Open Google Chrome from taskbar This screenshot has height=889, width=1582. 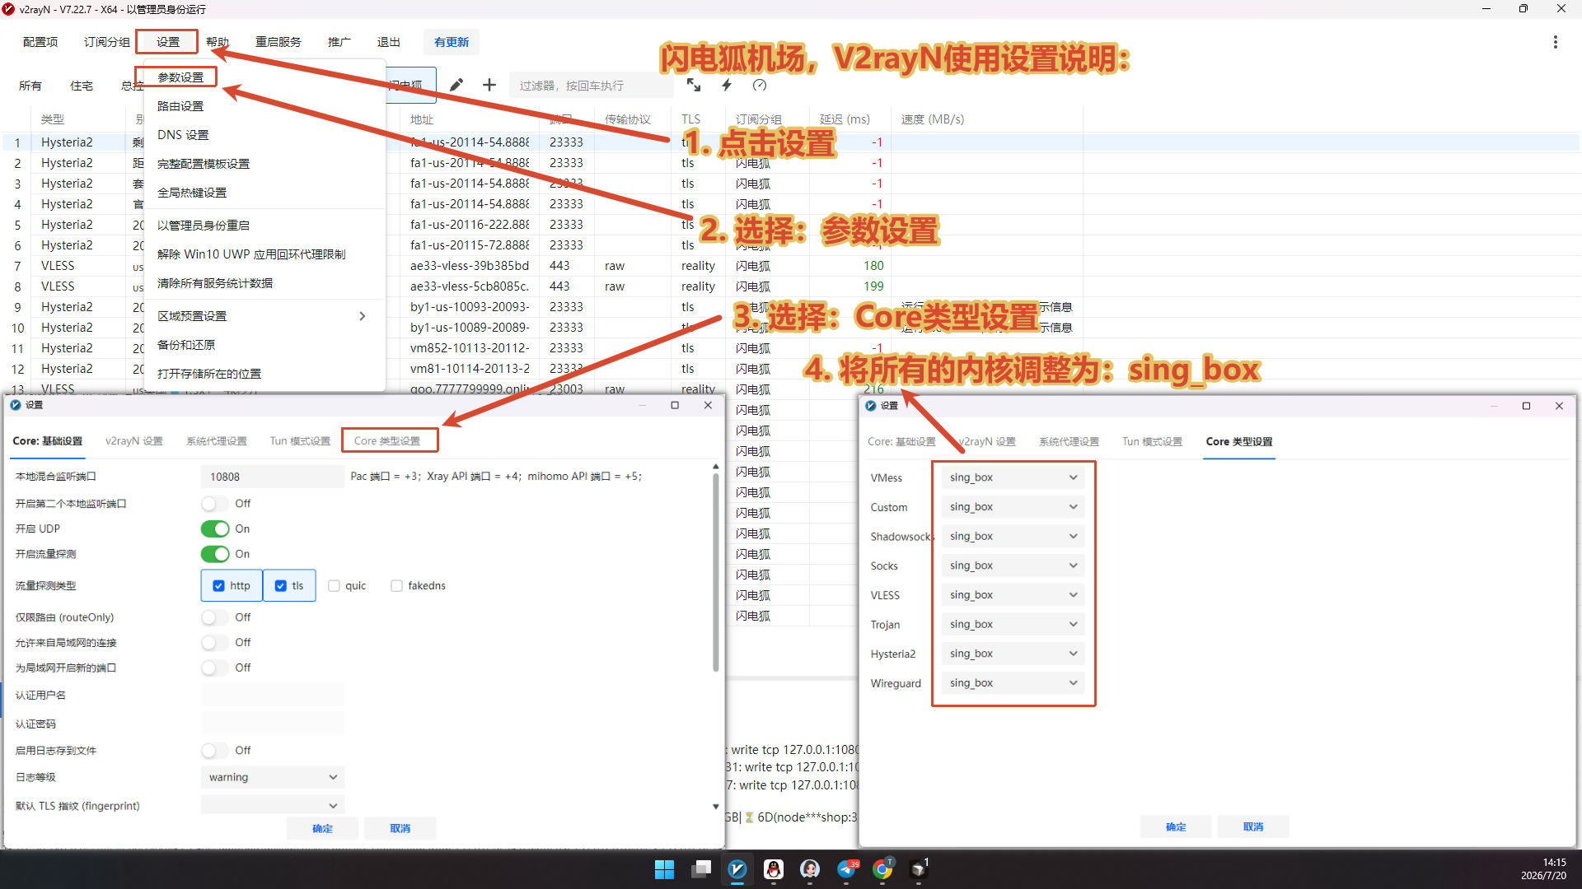882,869
